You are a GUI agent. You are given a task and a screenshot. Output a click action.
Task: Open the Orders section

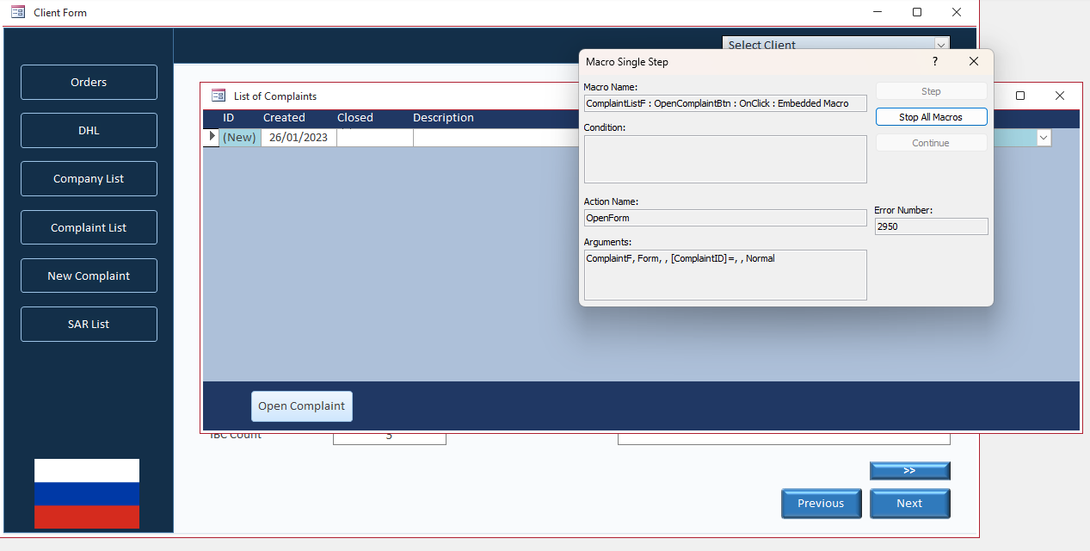point(89,83)
